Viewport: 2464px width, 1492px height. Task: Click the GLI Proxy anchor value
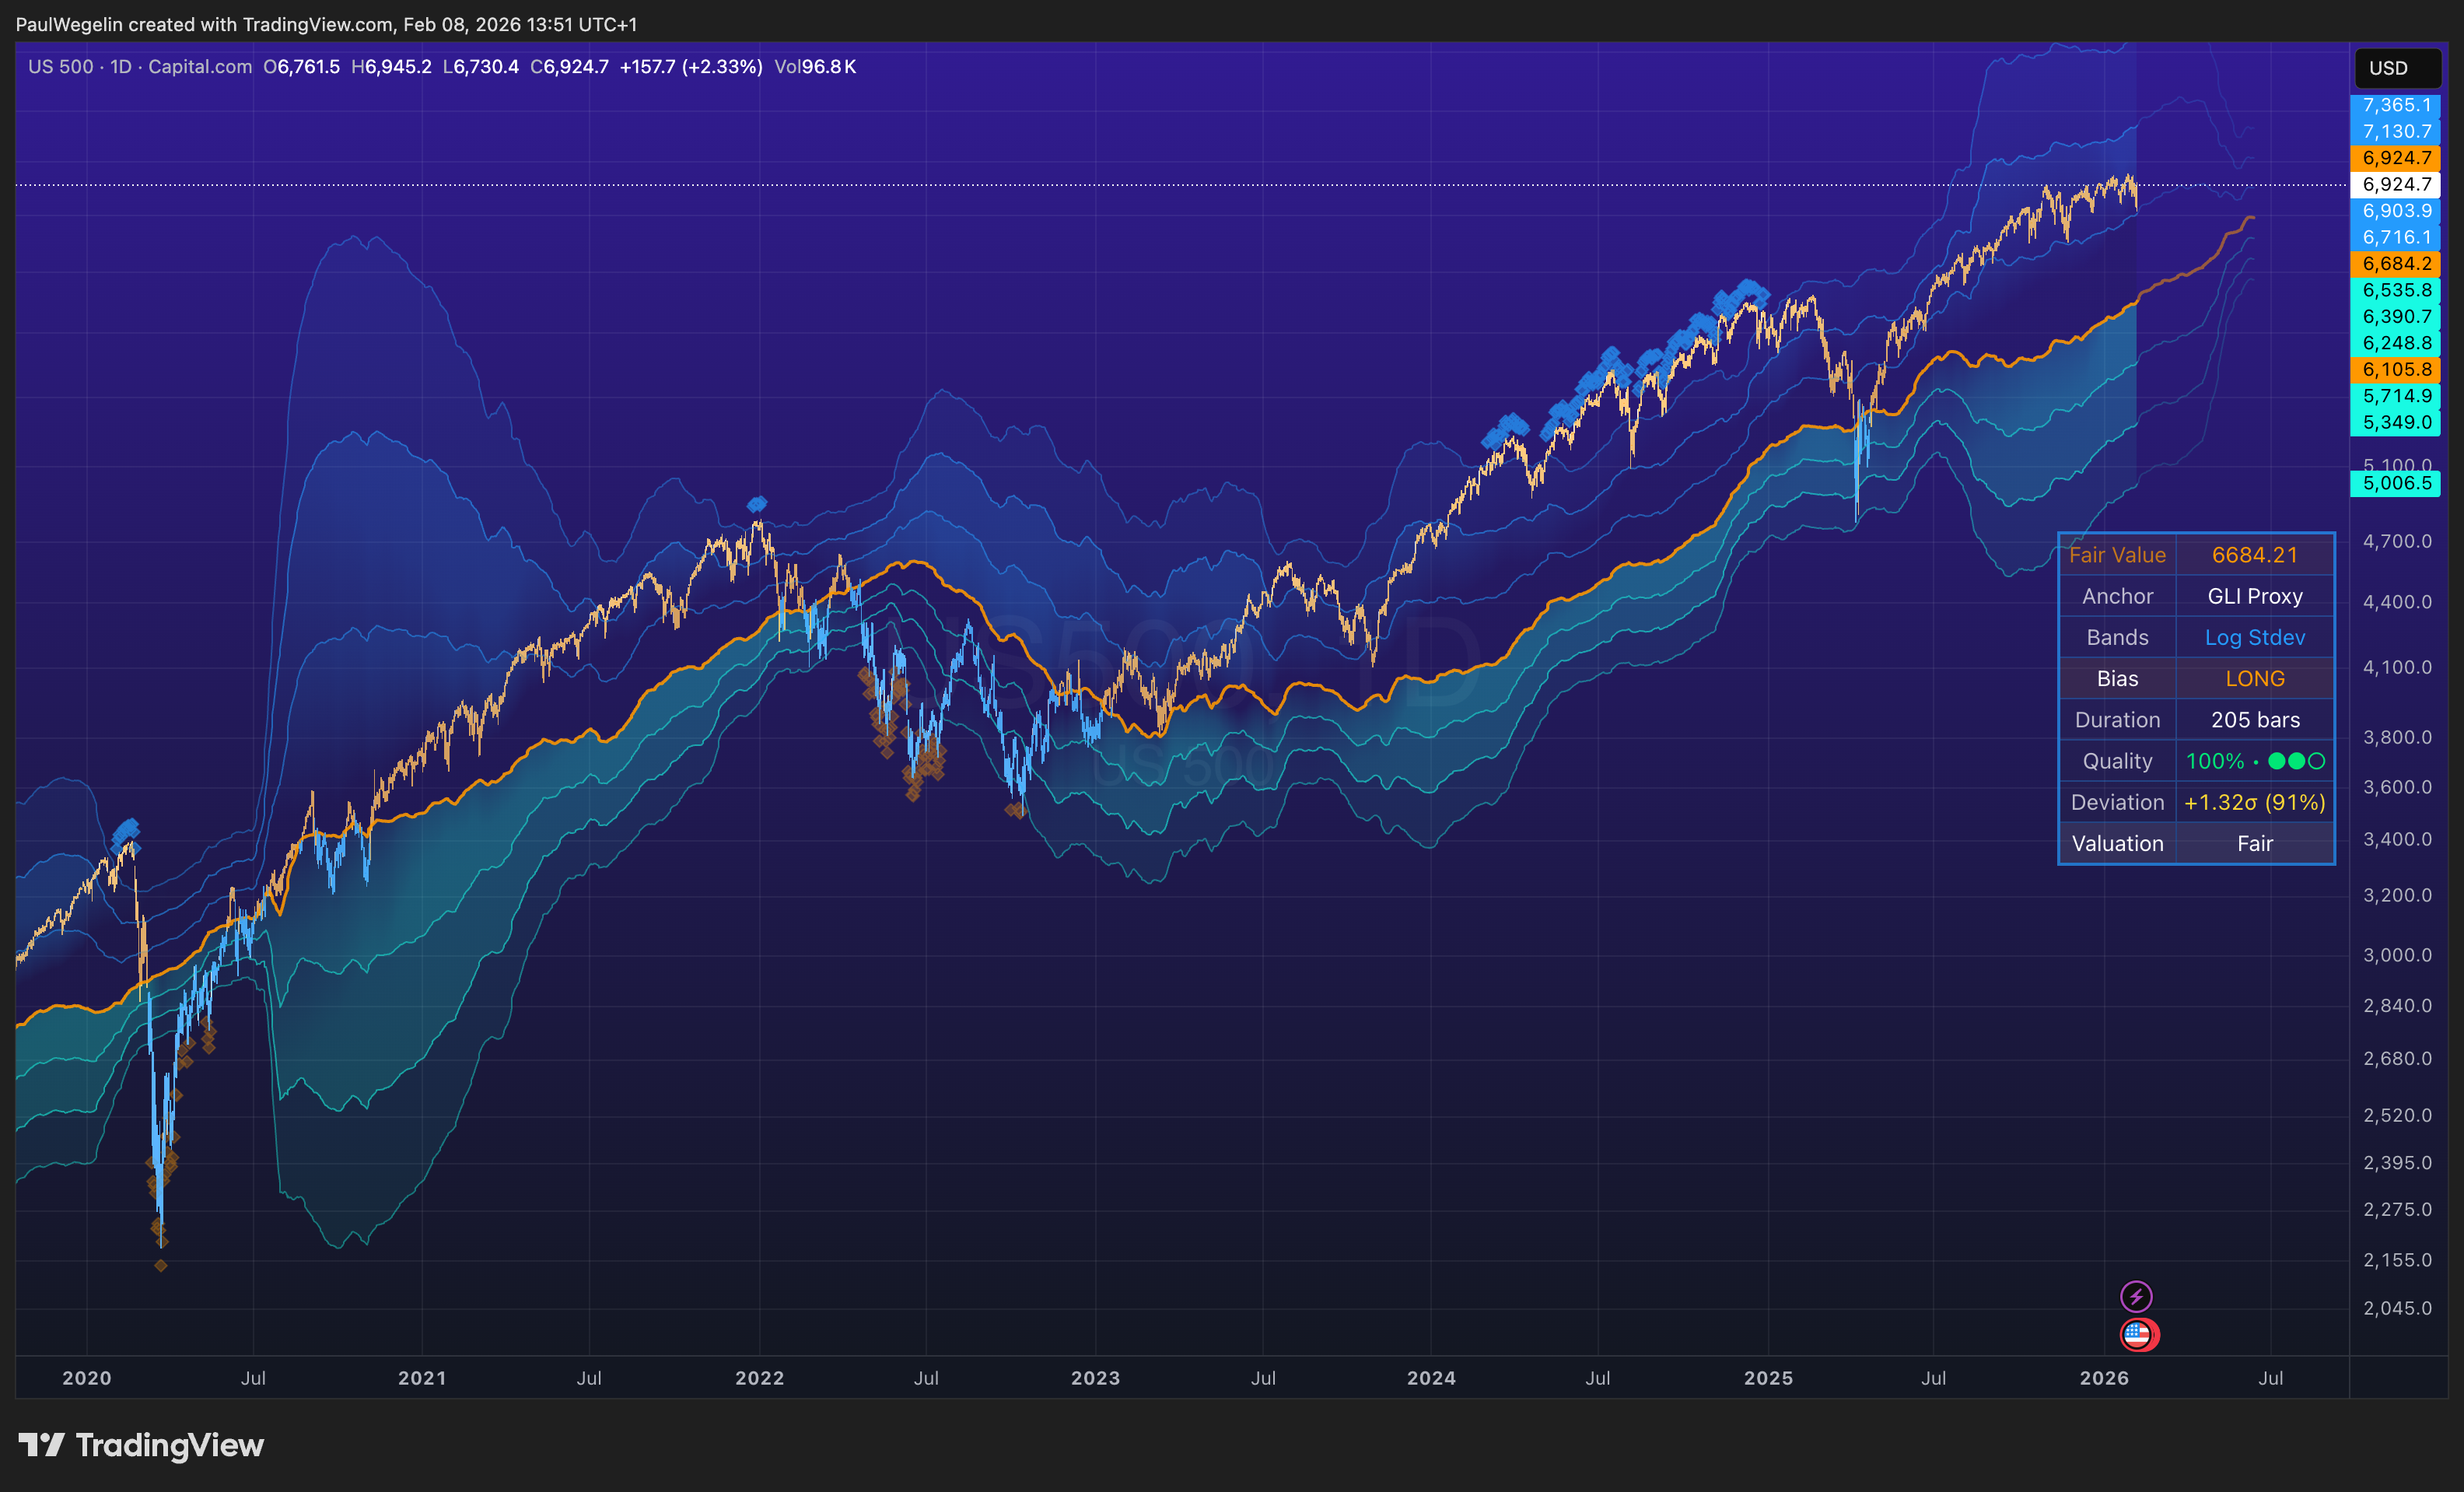click(x=2255, y=596)
